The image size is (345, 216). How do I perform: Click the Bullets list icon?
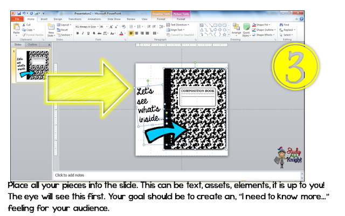pyautogui.click(x=132, y=26)
